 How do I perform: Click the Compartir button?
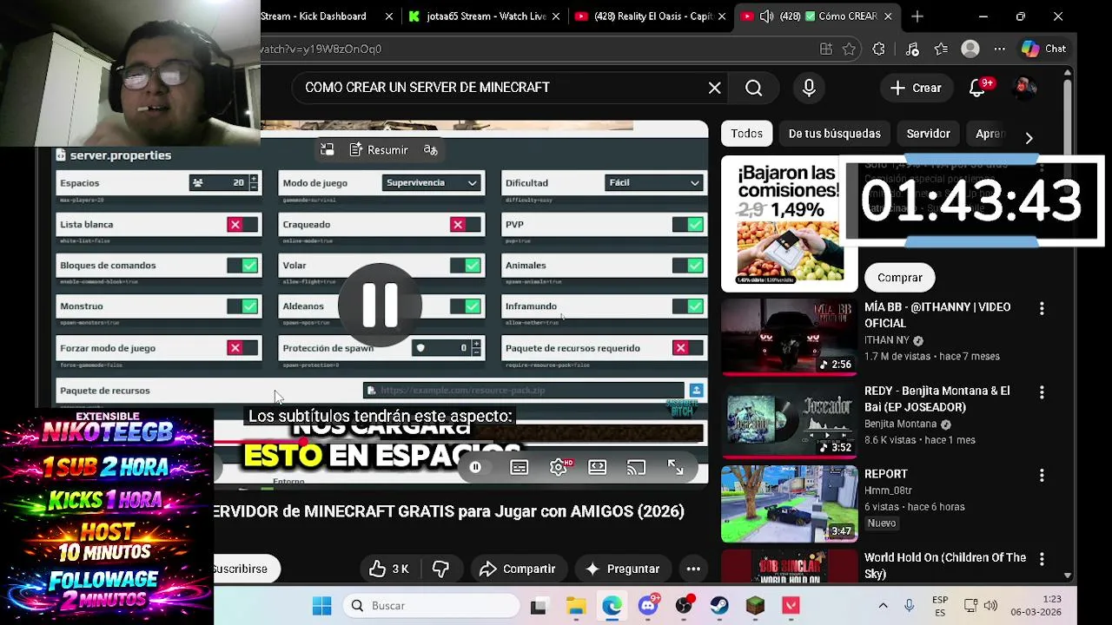point(518,569)
